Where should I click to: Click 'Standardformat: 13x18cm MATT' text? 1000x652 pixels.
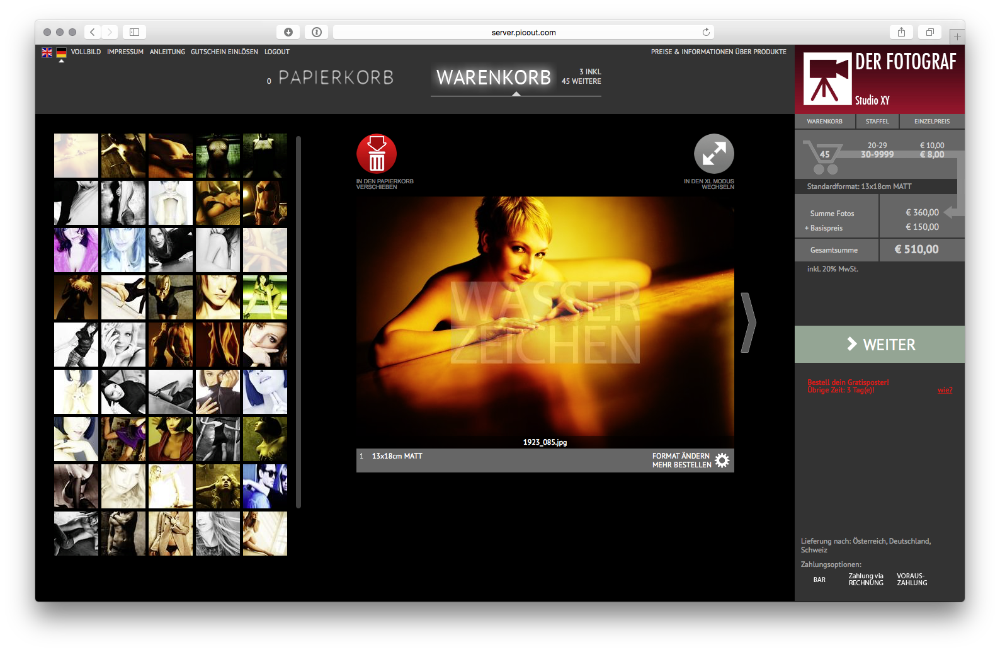point(859,186)
